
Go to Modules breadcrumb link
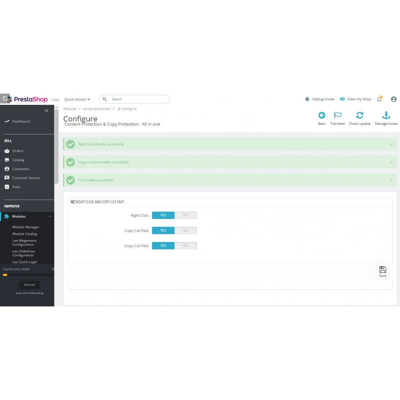(x=70, y=109)
